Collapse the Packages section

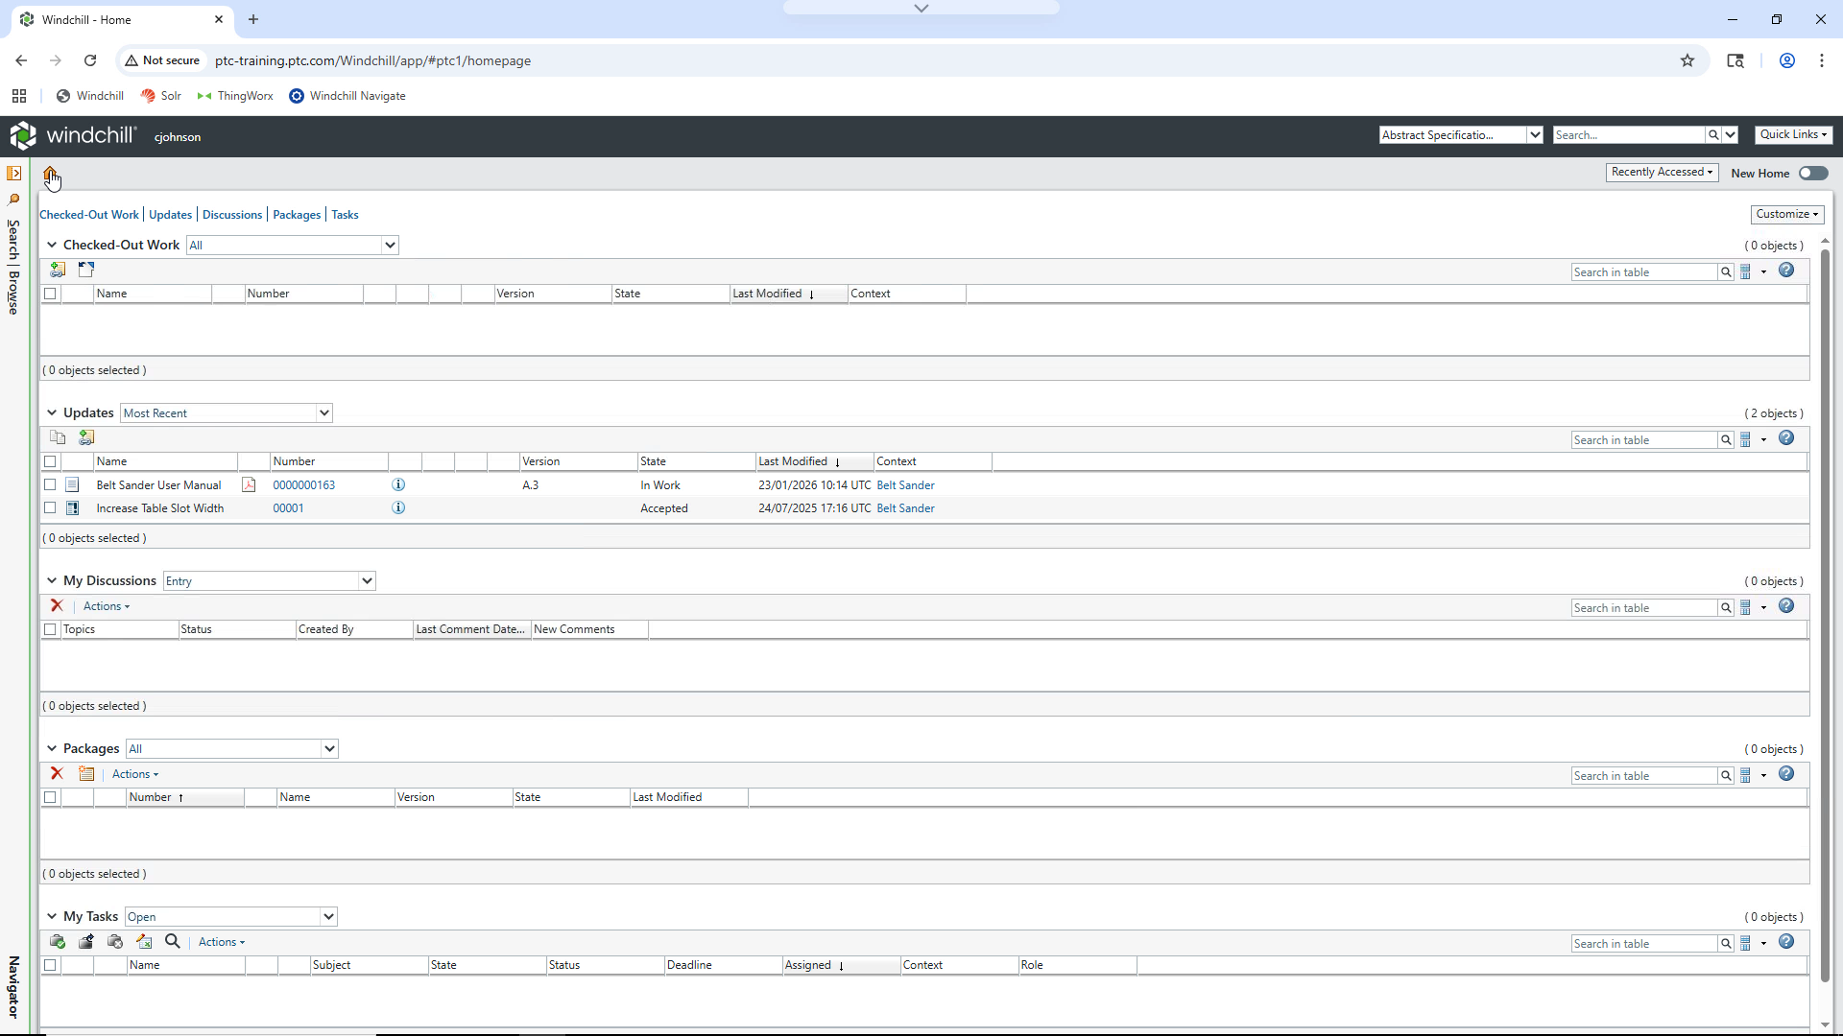(52, 749)
